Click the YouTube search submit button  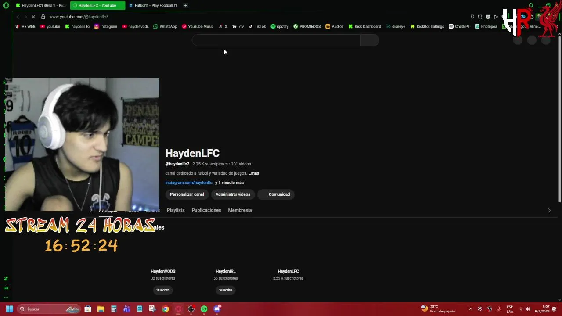[x=370, y=40]
